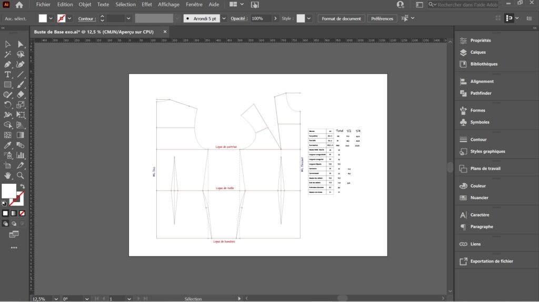Open the Effet menu
The image size is (539, 302).
point(147,5)
